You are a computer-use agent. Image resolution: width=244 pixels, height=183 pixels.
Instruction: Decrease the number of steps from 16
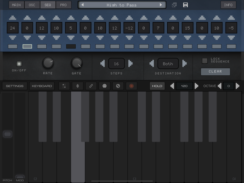click(x=103, y=63)
